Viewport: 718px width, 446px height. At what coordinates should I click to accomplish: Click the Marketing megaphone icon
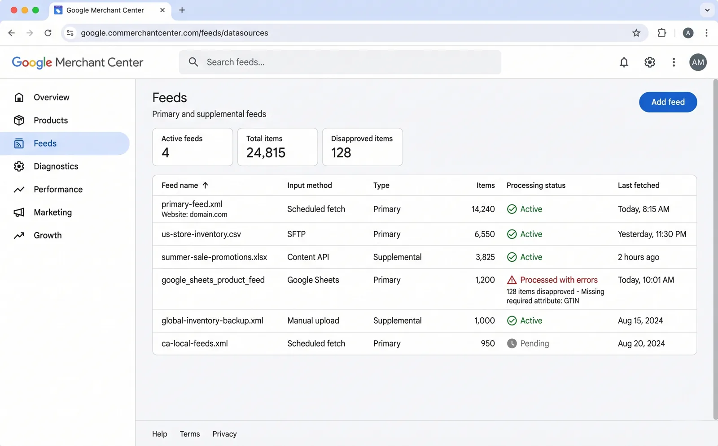pyautogui.click(x=19, y=212)
